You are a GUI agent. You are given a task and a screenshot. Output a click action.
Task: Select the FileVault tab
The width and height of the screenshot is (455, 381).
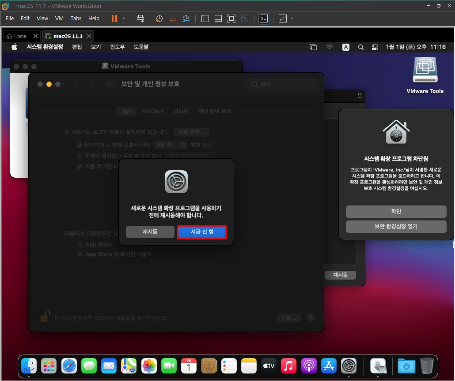[x=152, y=111]
